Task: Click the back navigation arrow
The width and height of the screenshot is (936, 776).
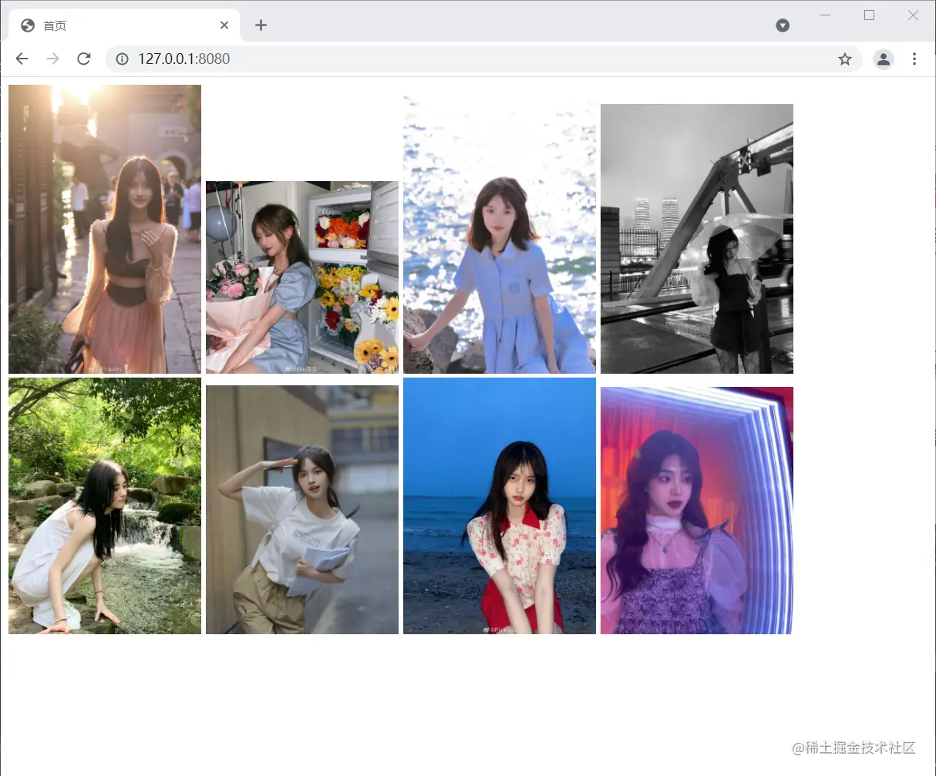Action: coord(21,59)
